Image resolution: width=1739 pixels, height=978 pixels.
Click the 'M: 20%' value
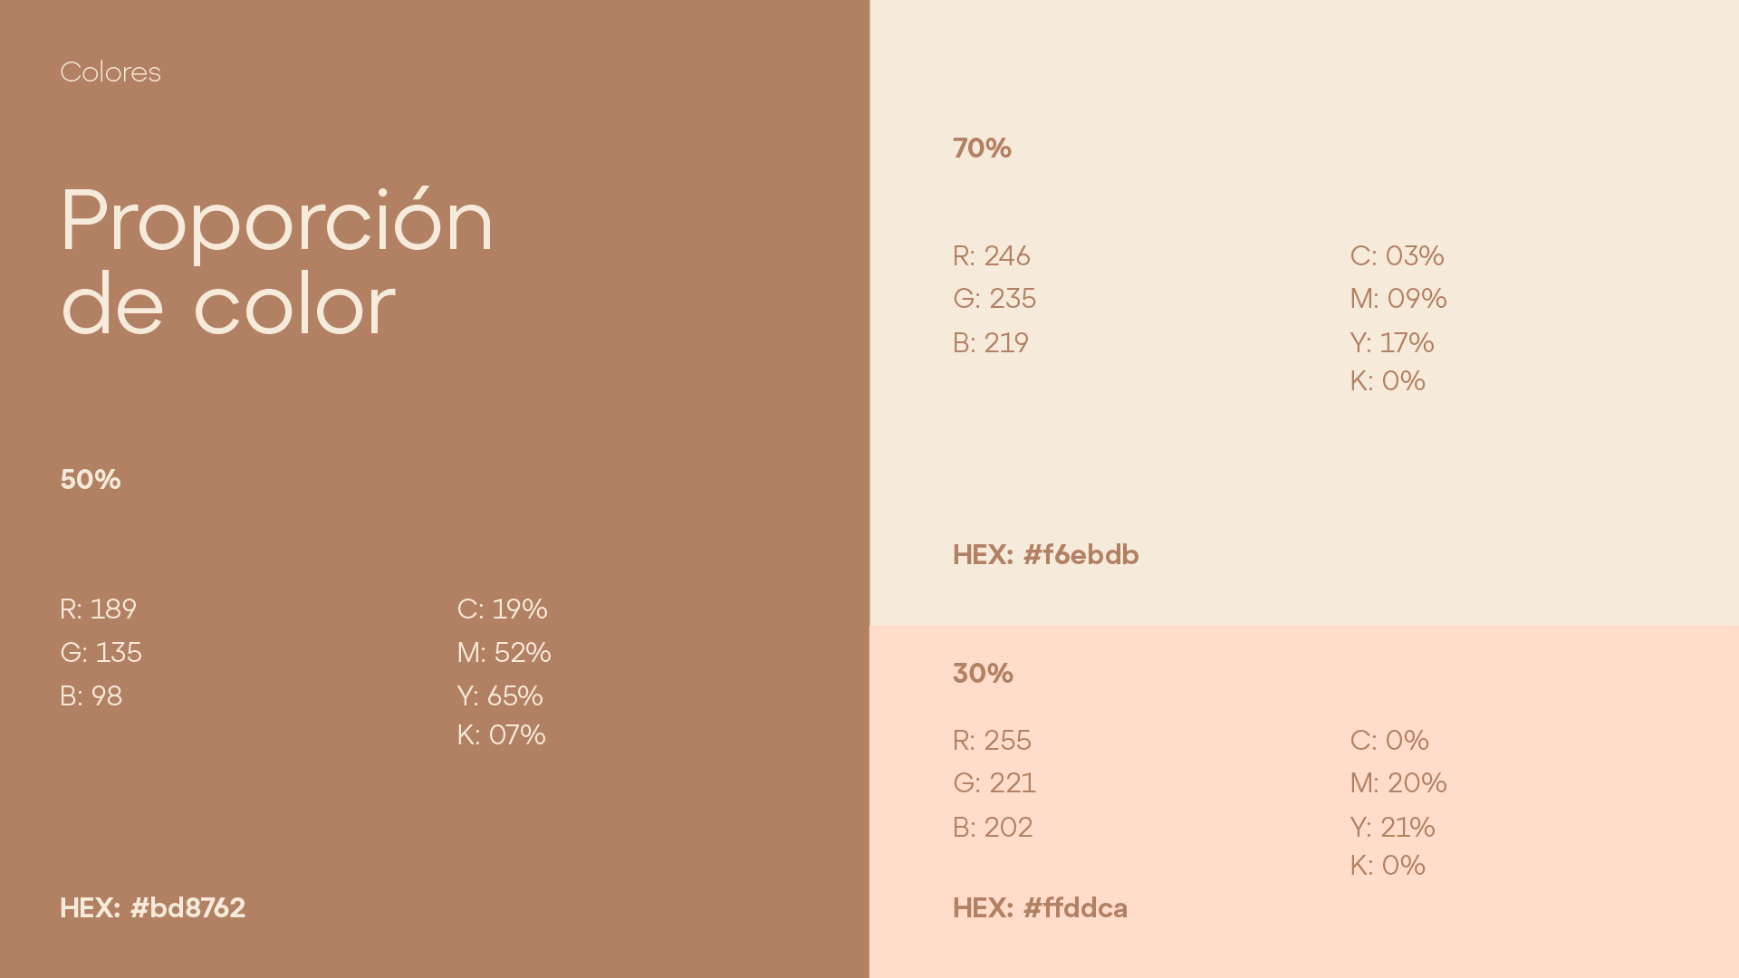tap(1398, 783)
